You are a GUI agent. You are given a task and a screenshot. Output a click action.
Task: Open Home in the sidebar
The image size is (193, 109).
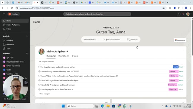click(x=15, y=21)
